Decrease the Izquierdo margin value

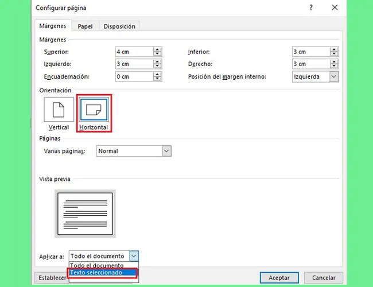click(x=157, y=66)
